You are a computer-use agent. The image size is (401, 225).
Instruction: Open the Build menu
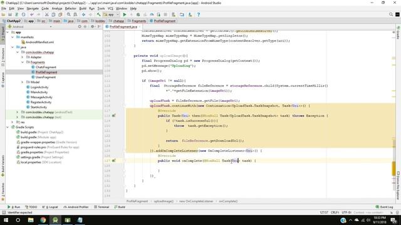(83, 8)
